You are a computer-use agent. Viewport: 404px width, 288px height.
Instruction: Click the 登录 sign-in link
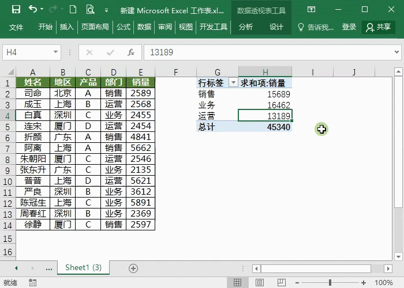point(349,26)
